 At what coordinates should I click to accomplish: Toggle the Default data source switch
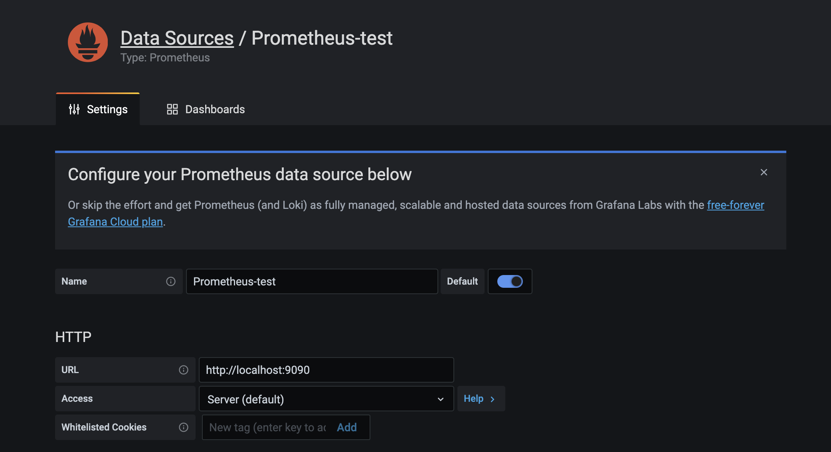(x=510, y=281)
